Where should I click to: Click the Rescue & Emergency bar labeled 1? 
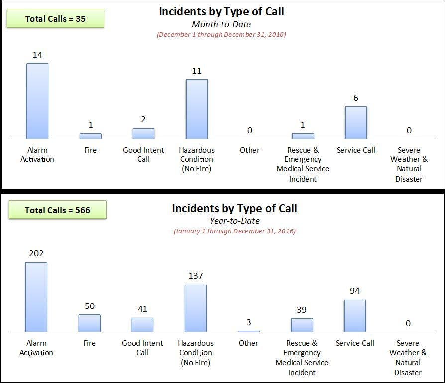click(303, 136)
